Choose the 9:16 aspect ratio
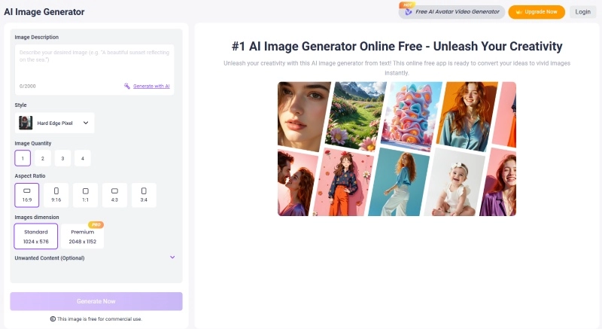The height and width of the screenshot is (329, 602). [x=56, y=195]
